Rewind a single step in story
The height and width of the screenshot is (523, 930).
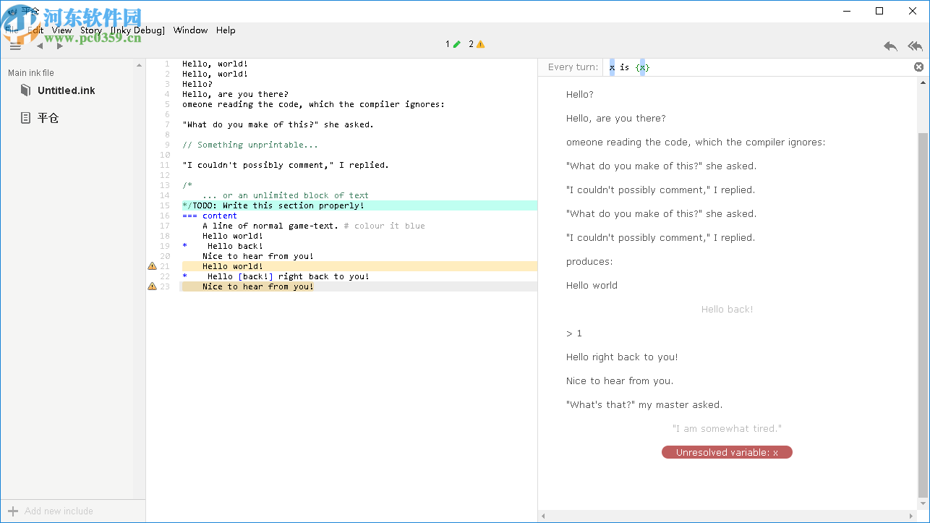point(890,46)
